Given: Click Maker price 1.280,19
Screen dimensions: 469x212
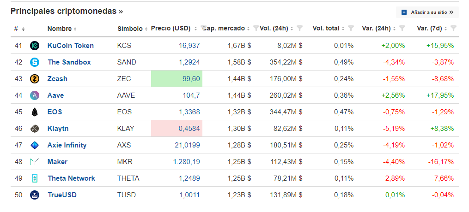Looking at the screenshot, I should 187,162.
